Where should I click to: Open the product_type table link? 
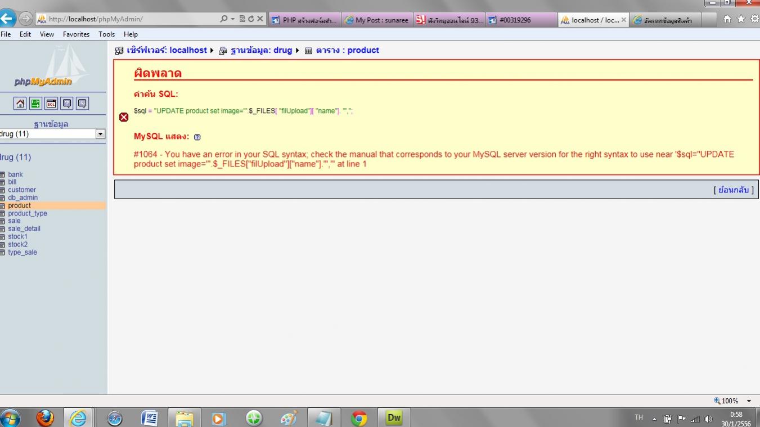click(x=28, y=214)
